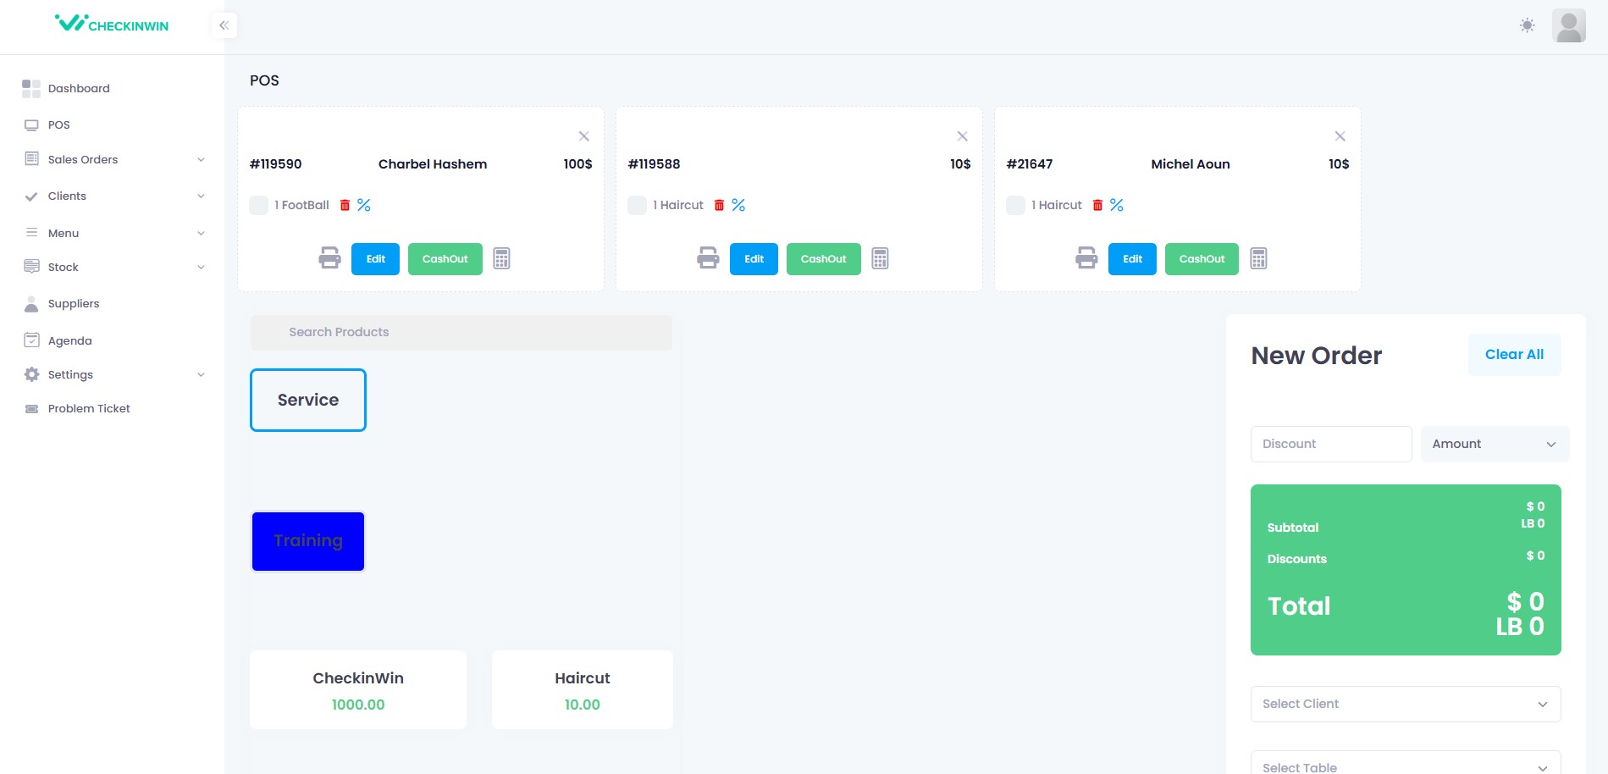Viewport: 1608px width, 774px height.
Task: Edit Michel Aoun's order
Action: (x=1132, y=259)
